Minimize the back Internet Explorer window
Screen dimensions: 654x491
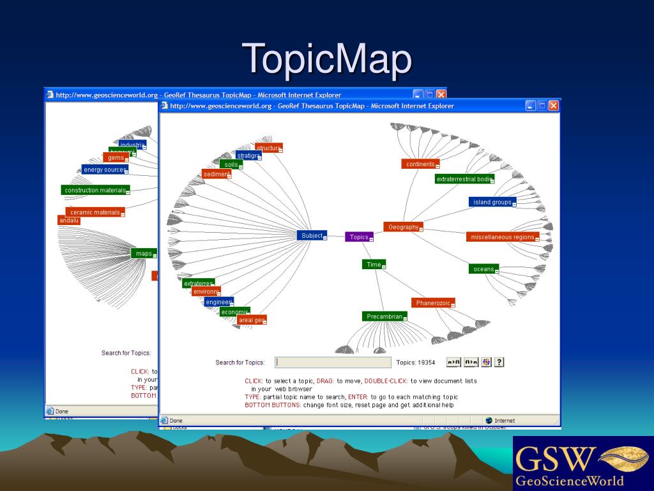418,95
